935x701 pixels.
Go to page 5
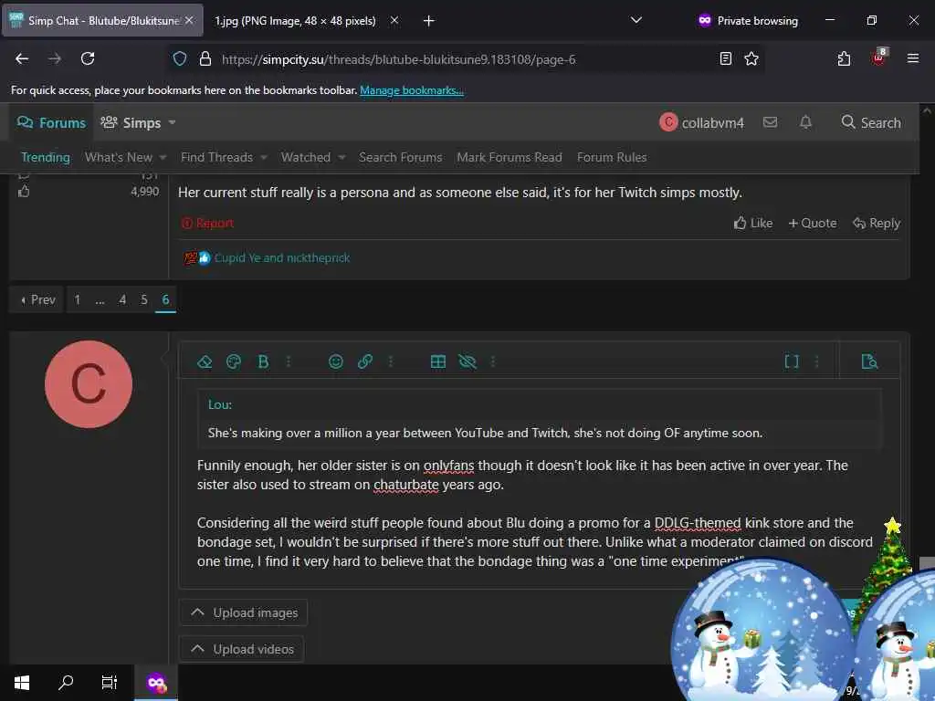143,299
